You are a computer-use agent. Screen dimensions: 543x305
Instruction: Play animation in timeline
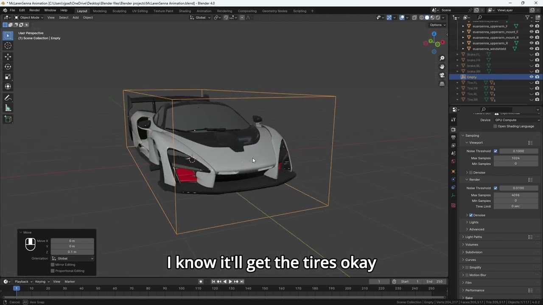click(x=230, y=282)
